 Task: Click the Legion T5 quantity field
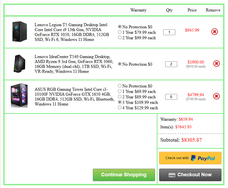click(169, 32)
